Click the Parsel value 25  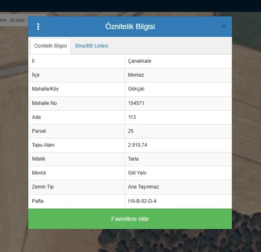(131, 131)
